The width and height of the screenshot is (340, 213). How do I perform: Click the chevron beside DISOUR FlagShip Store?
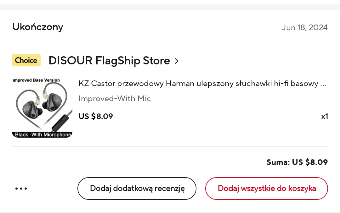pyautogui.click(x=177, y=61)
